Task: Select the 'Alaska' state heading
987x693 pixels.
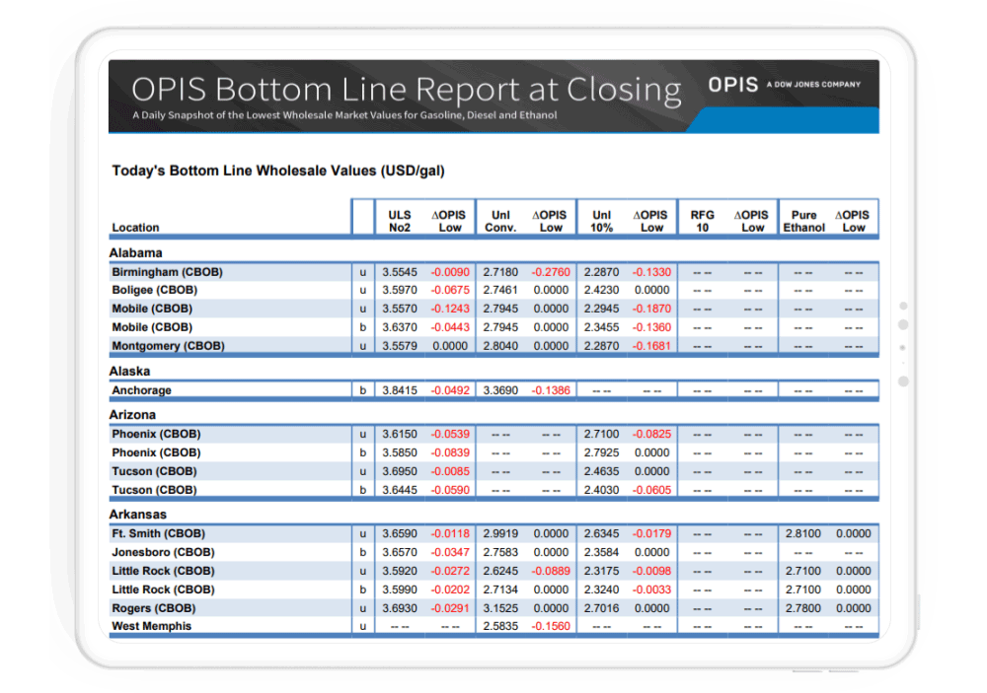Action: click(129, 371)
